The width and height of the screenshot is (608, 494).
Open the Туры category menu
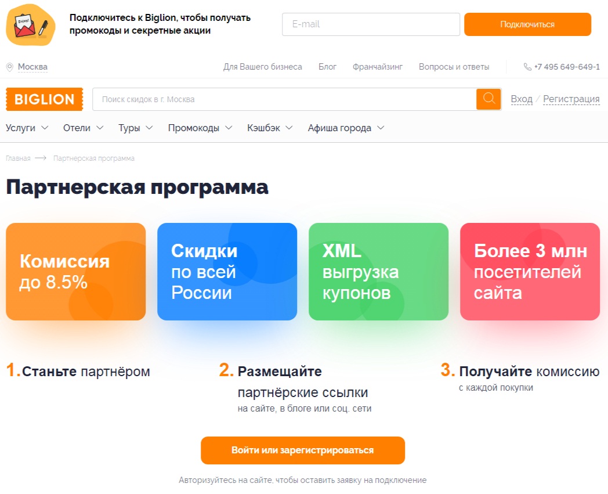[x=129, y=128]
